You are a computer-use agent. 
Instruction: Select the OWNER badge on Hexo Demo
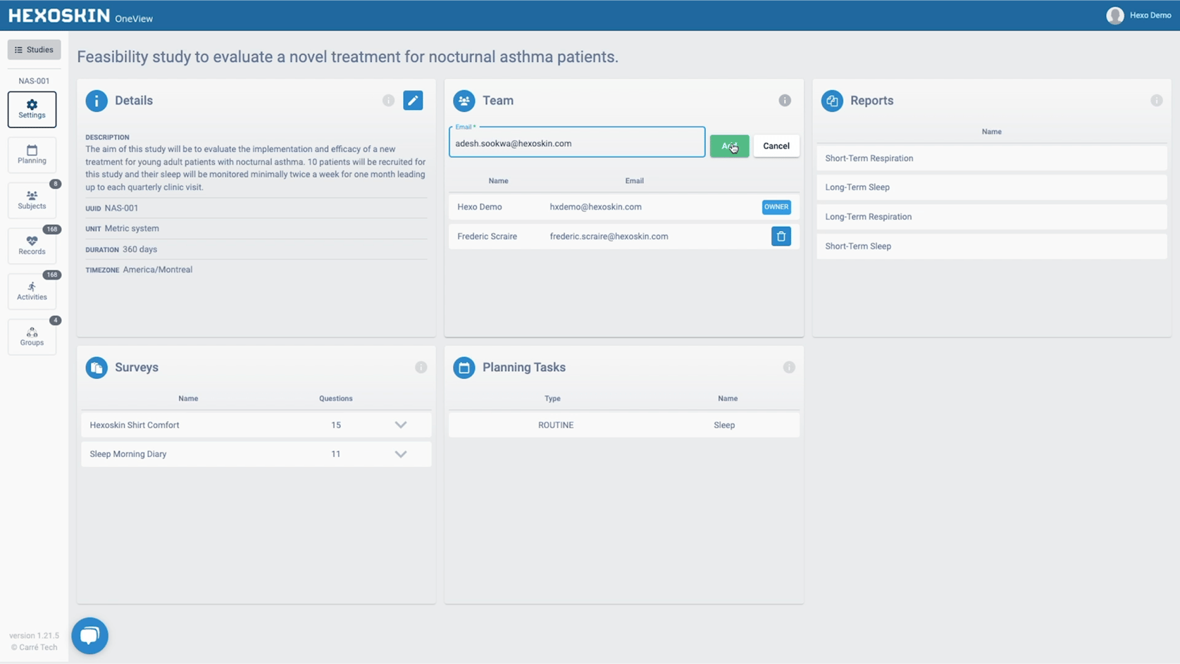(x=776, y=207)
